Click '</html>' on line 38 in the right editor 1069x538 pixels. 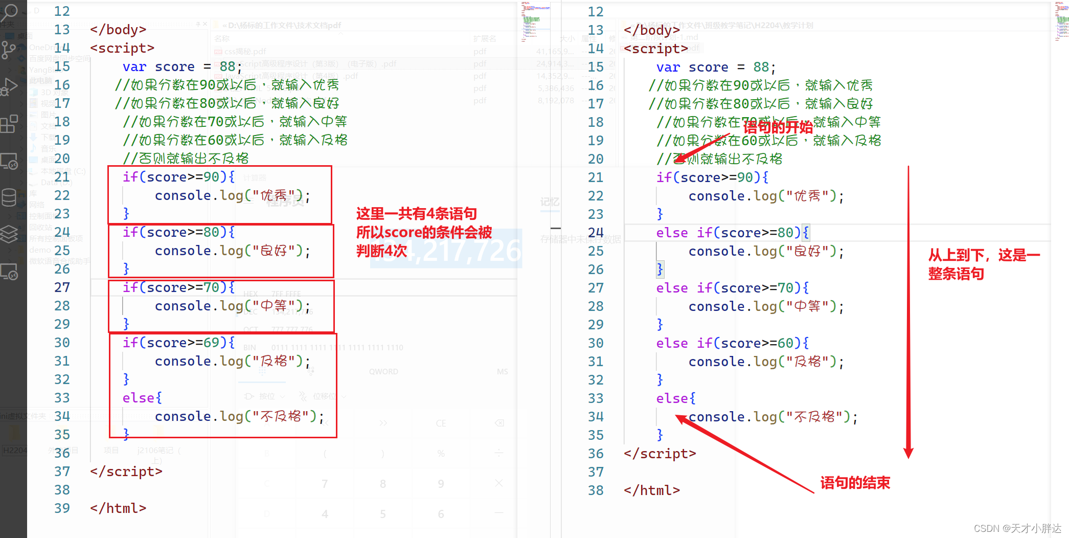point(652,490)
